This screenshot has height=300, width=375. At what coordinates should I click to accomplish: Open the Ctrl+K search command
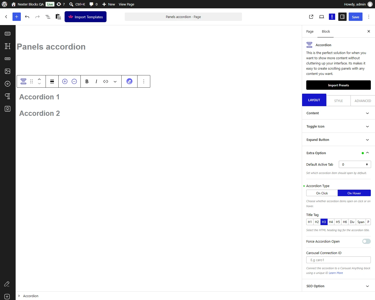click(x=77, y=4)
